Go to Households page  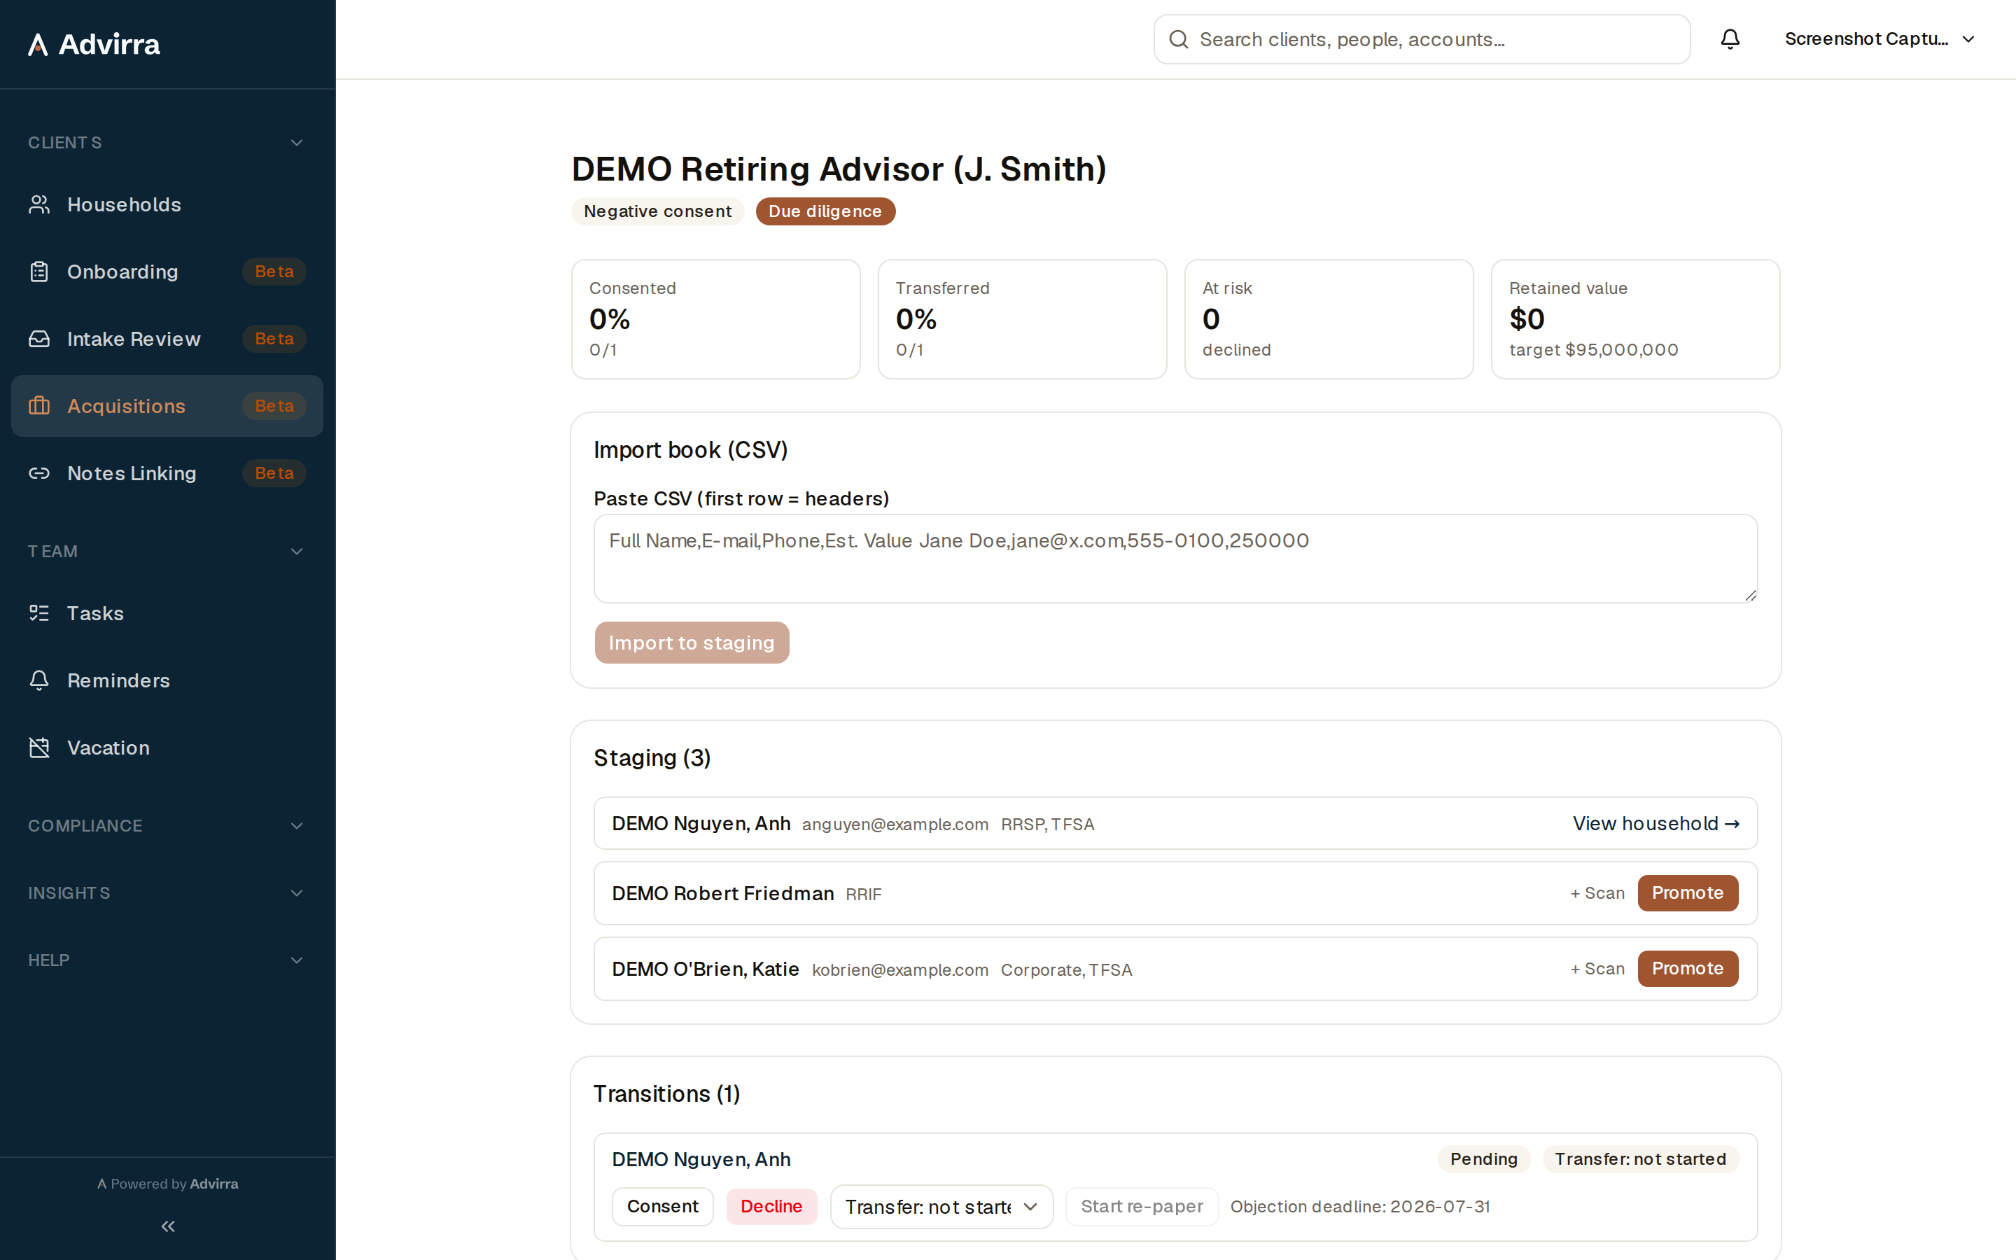coord(167,204)
